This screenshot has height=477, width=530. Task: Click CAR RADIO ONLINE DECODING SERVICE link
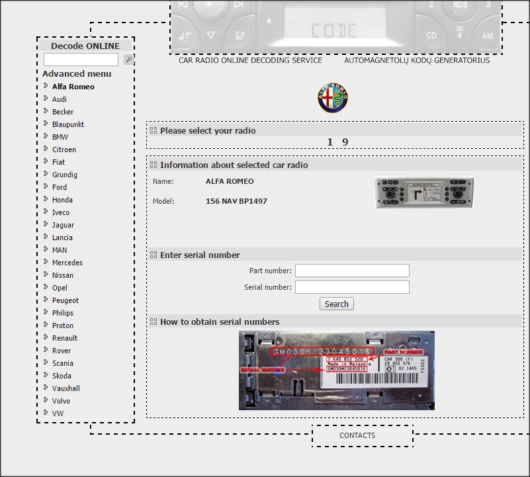coord(251,60)
